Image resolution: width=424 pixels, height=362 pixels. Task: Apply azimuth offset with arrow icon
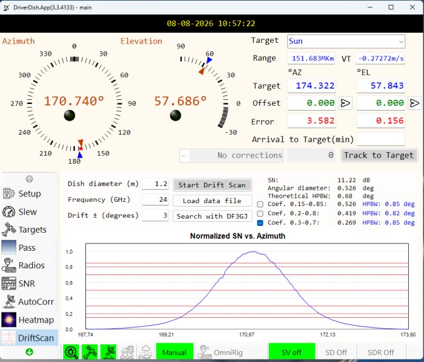tap(345, 103)
